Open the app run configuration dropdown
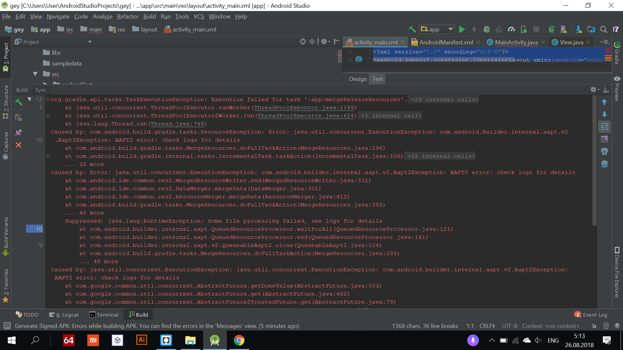 point(437,29)
